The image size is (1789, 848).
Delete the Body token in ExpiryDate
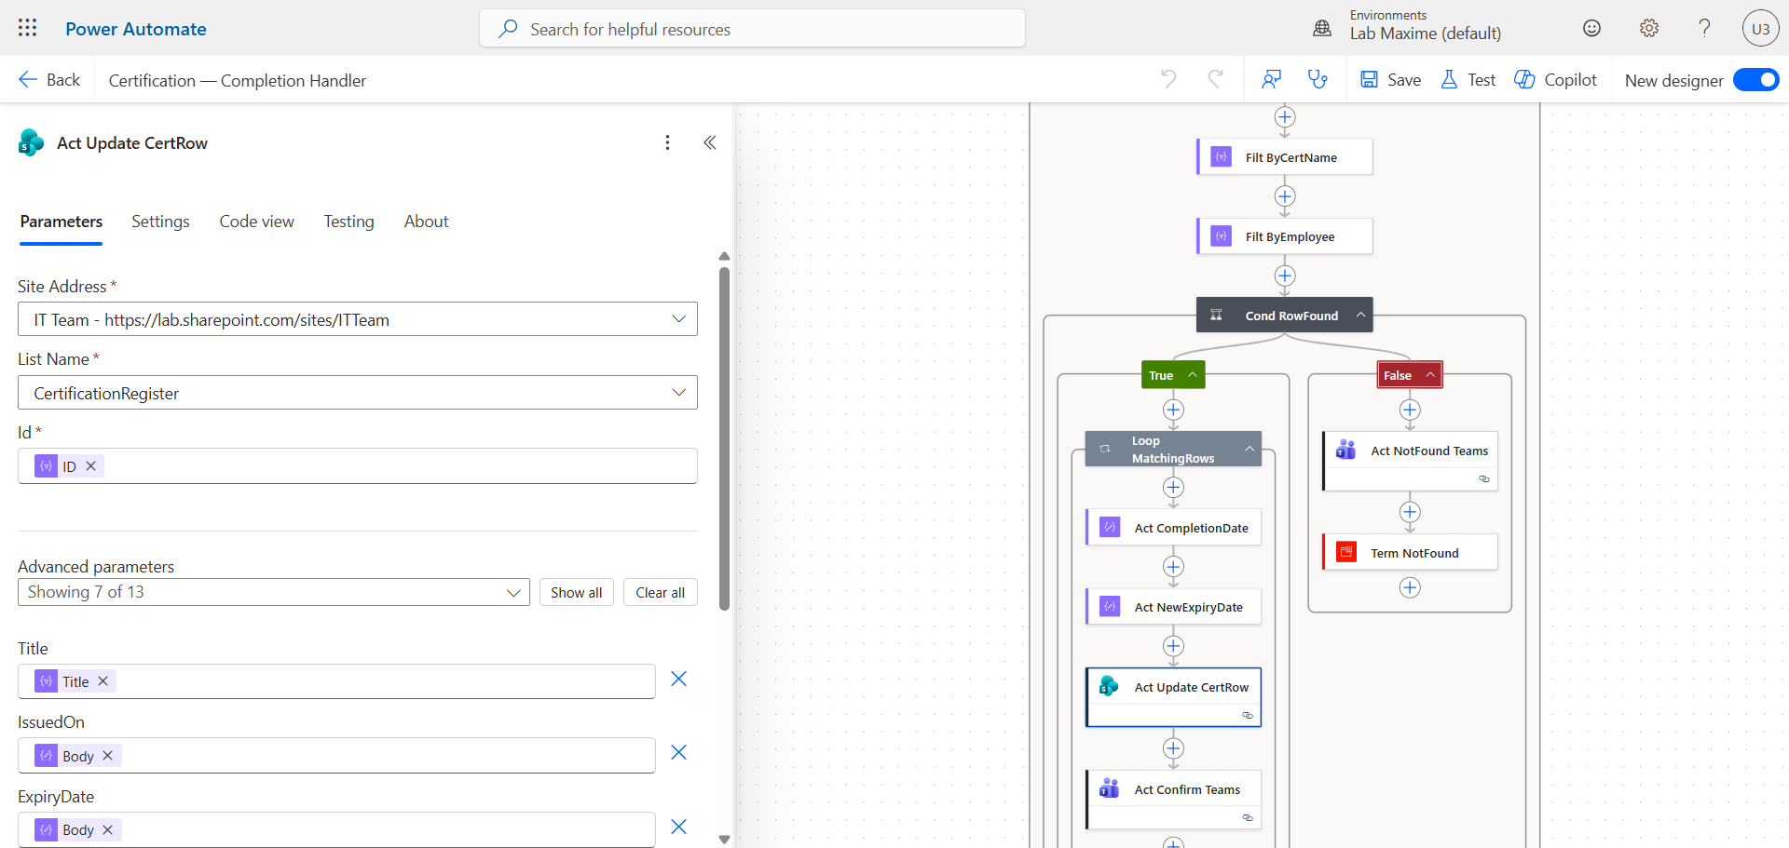pyautogui.click(x=108, y=829)
